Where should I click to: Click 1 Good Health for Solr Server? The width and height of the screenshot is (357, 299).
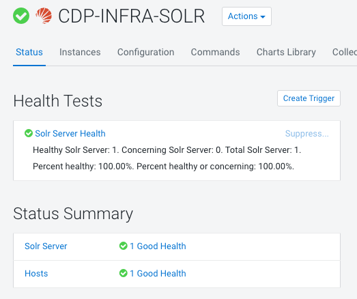(158, 246)
